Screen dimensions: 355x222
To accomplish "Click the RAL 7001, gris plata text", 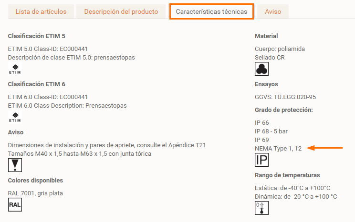I will (35, 193).
